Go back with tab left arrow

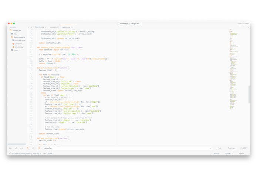click(29, 27)
